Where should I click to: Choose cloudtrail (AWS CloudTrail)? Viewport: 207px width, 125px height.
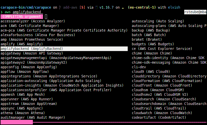coord(159,108)
